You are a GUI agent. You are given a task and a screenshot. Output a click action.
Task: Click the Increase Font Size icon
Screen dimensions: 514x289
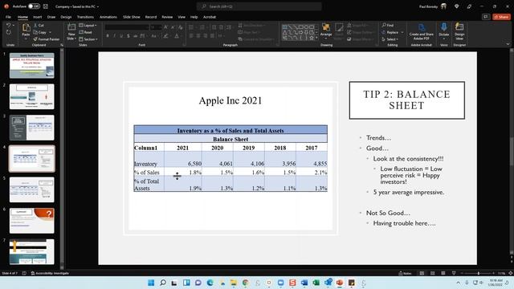(x=166, y=27)
